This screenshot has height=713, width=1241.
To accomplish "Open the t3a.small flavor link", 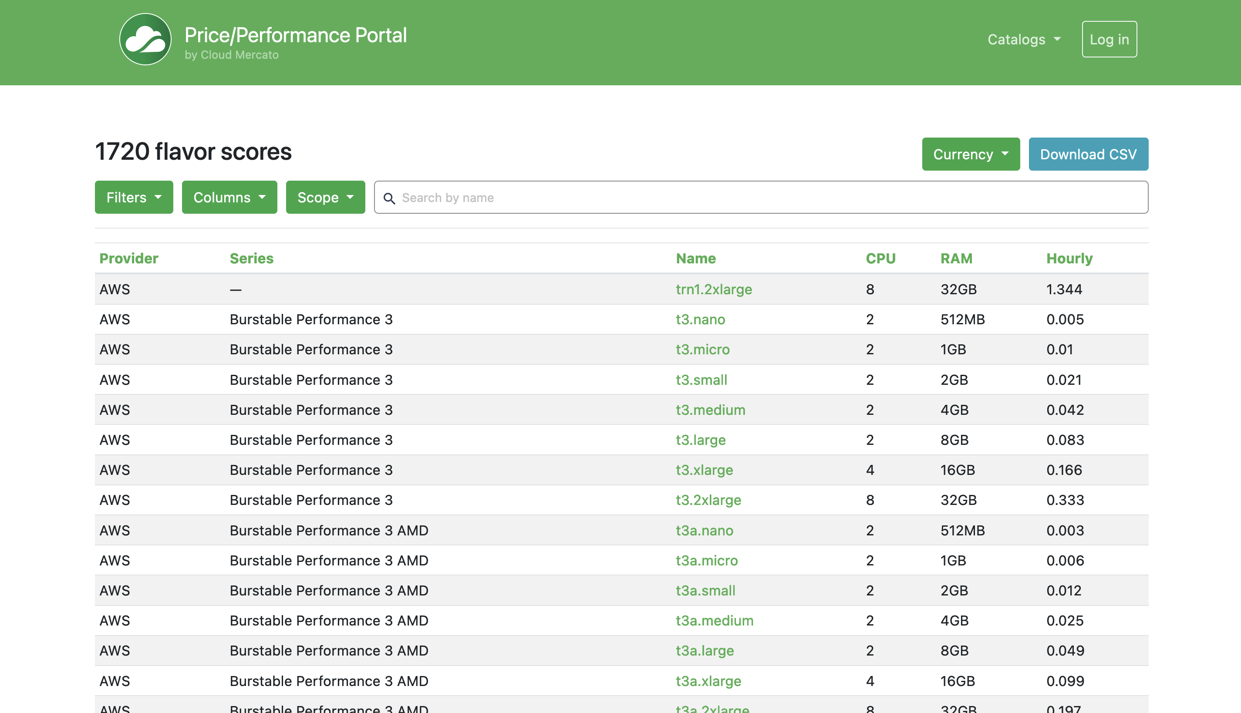I will point(706,590).
